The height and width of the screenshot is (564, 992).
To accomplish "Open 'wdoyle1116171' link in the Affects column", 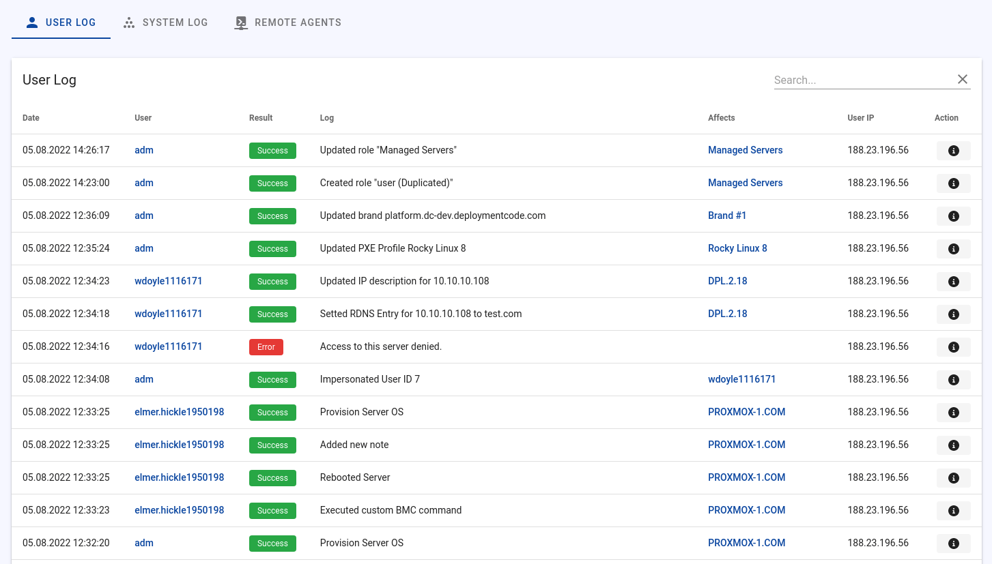I will (741, 379).
